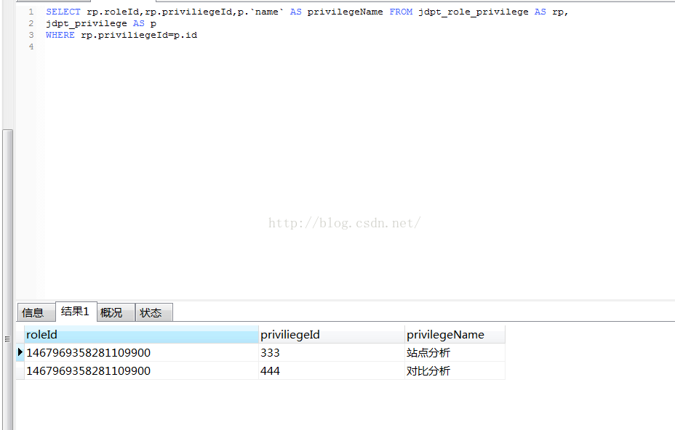
Task: Click line number 1 in gutter
Action: (31, 12)
